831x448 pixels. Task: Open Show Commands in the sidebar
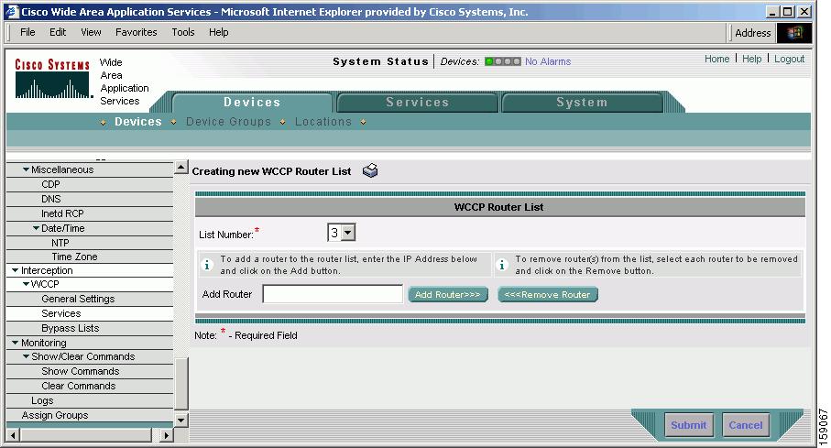coord(80,371)
